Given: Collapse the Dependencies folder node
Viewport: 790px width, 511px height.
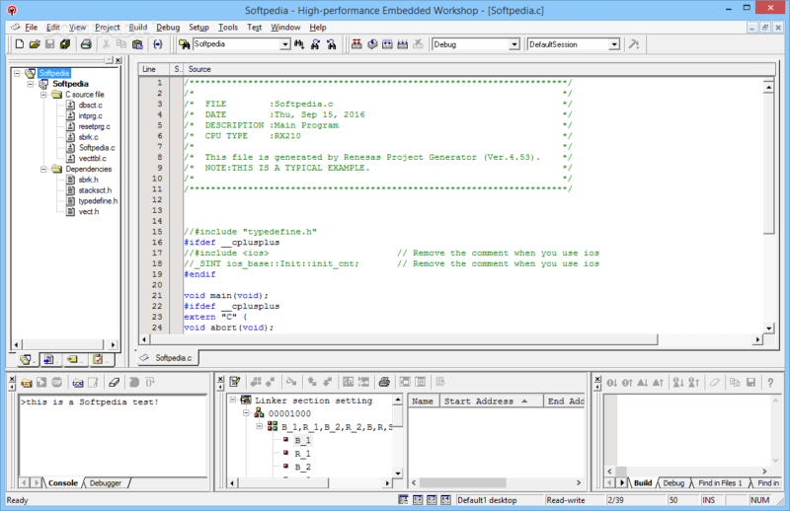Looking at the screenshot, I should click(x=44, y=169).
